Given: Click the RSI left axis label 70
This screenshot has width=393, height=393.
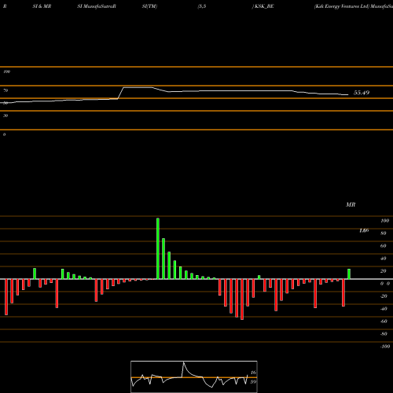Looking at the screenshot, I should (6, 90).
